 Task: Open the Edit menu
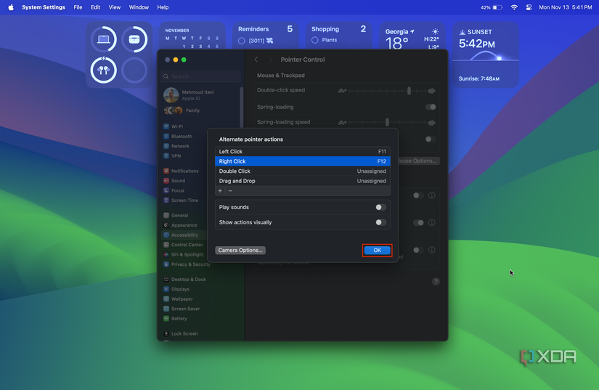[96, 7]
